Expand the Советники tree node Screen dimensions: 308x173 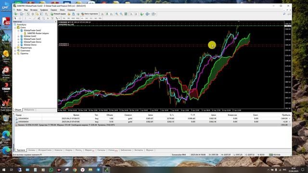15,50
